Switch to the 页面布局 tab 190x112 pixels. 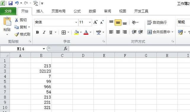[x=59, y=11]
